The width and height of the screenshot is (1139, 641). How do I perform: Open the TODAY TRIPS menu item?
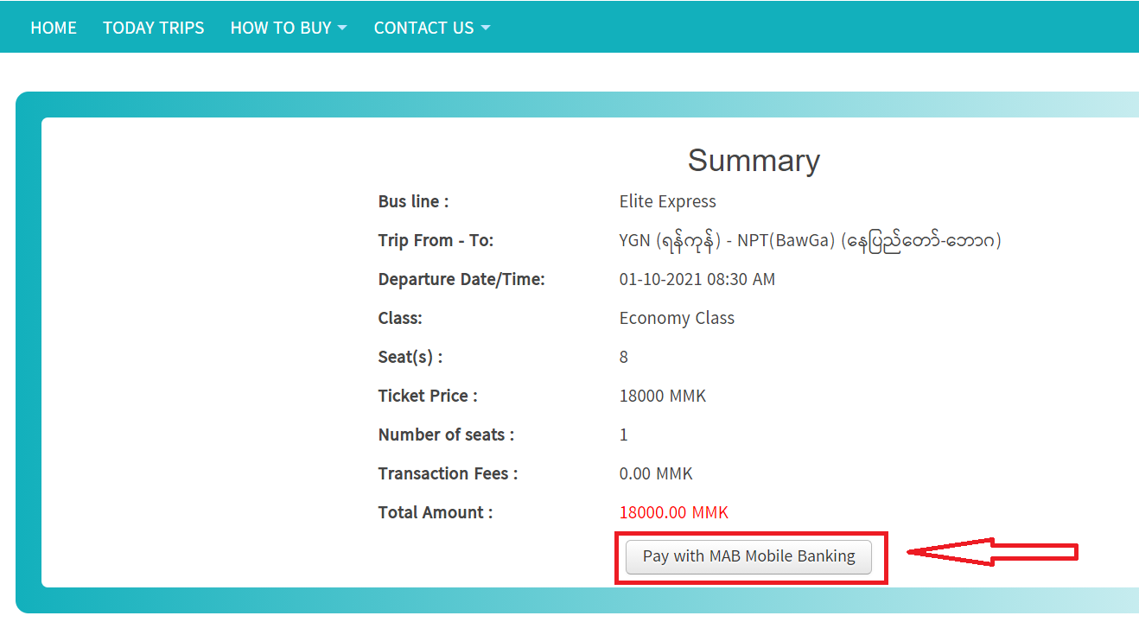pyautogui.click(x=153, y=28)
